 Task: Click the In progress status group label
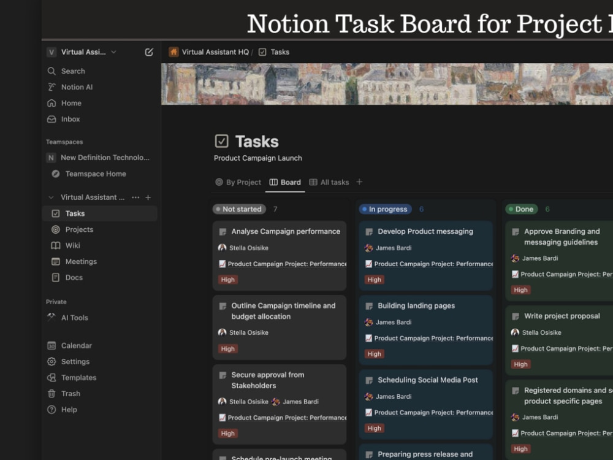[x=386, y=209]
